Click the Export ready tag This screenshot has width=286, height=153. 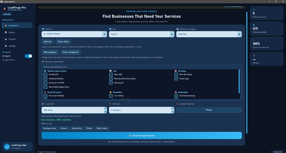tap(102, 128)
